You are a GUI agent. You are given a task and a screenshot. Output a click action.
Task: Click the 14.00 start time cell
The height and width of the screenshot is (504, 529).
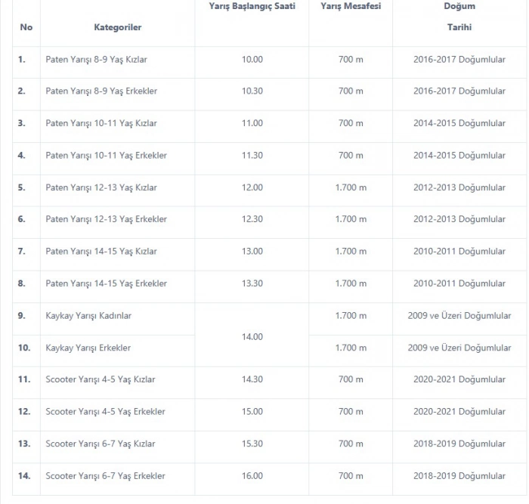click(252, 337)
